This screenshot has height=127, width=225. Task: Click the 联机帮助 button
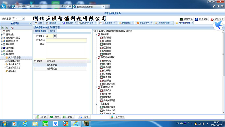pyautogui.click(x=202, y=19)
